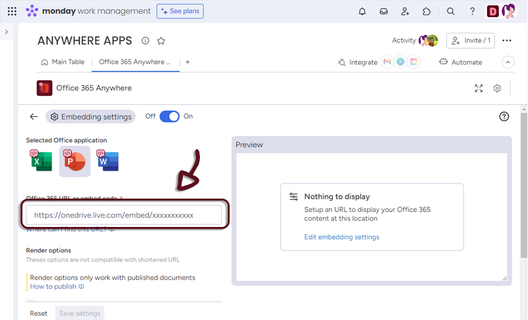Click the Office 365 URL input field

click(124, 215)
